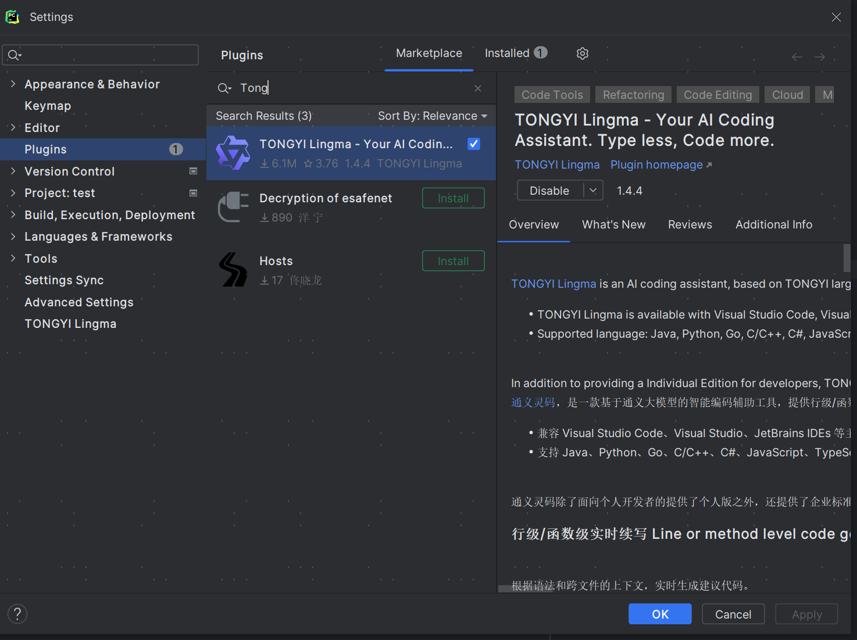This screenshot has height=640, width=857.
Task: Switch to the Installed tab
Action: click(x=515, y=53)
